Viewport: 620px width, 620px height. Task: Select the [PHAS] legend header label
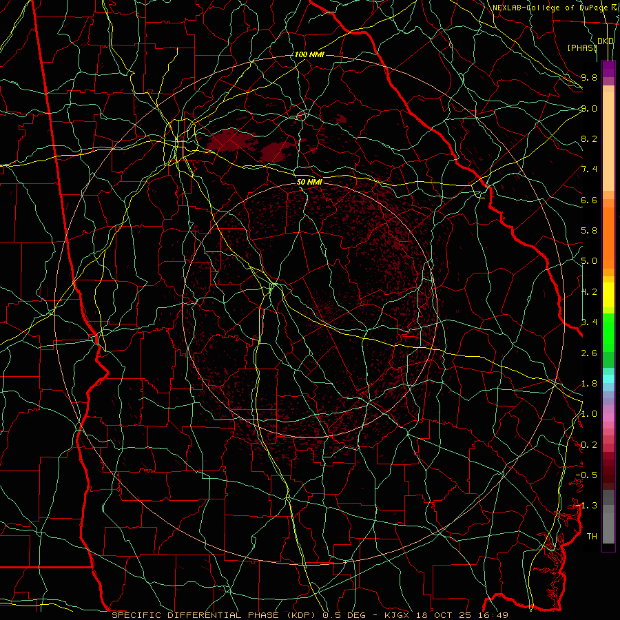click(582, 48)
